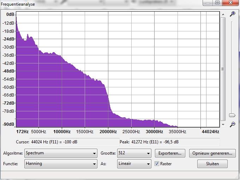Click the Cursor readout field
This screenshot has width=240, height=180.
74,142
